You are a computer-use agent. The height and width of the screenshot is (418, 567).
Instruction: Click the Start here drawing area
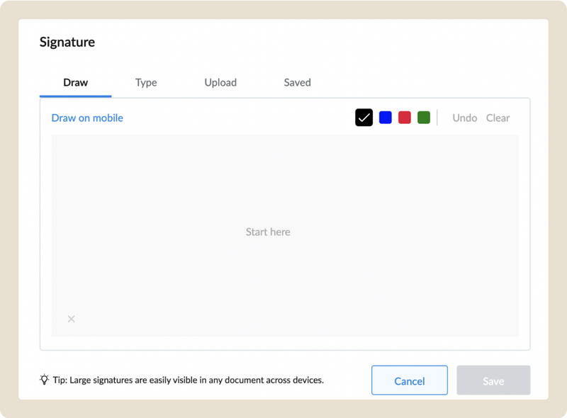coord(268,232)
